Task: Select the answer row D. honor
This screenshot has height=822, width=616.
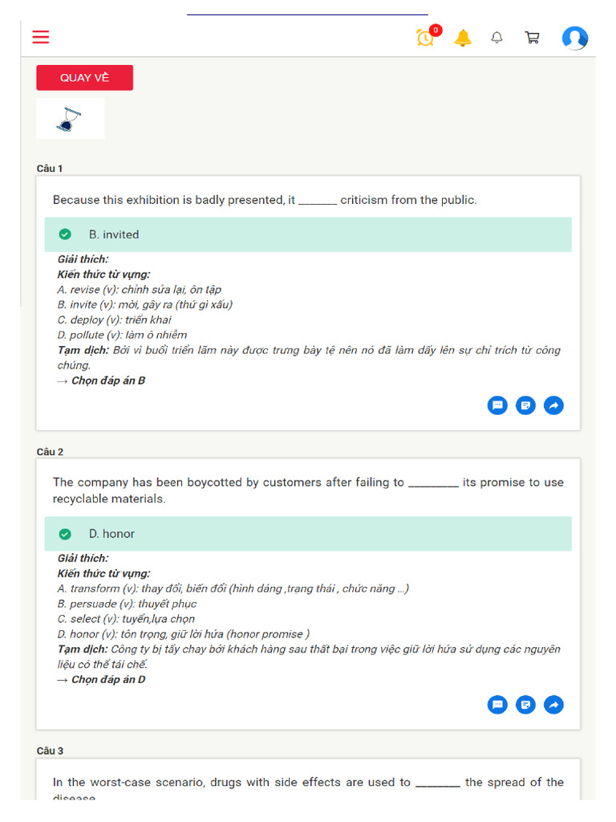Action: 308,534
